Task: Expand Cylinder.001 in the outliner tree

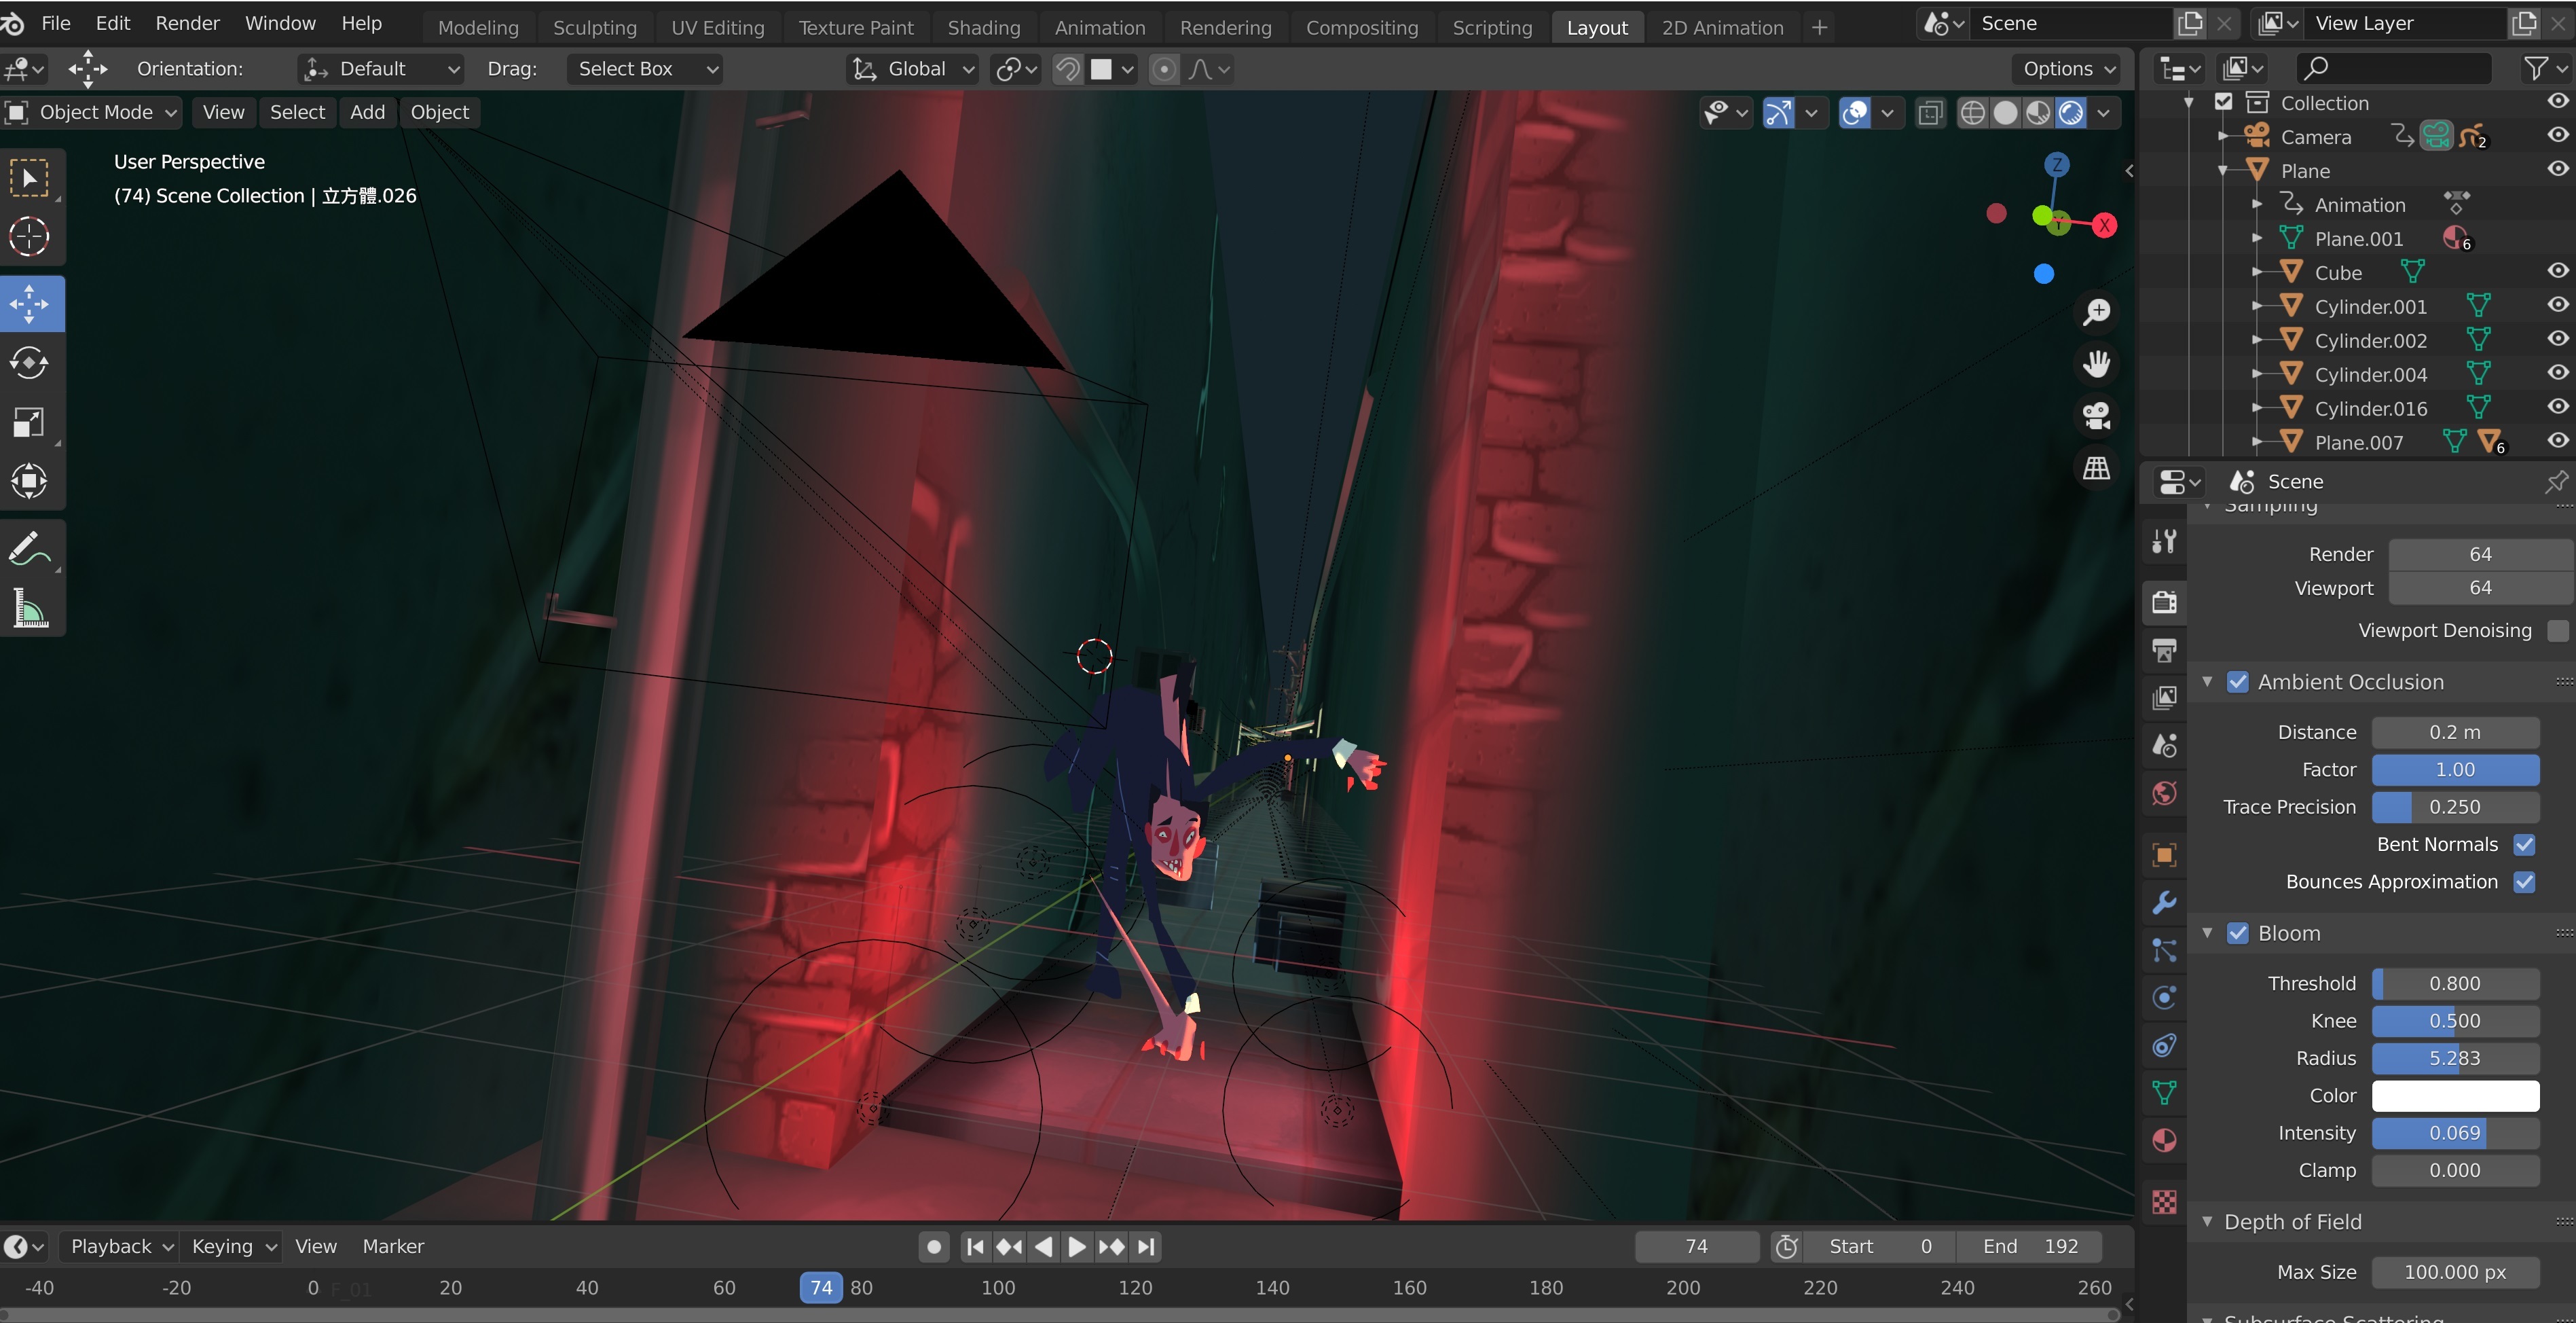Action: click(x=2257, y=307)
